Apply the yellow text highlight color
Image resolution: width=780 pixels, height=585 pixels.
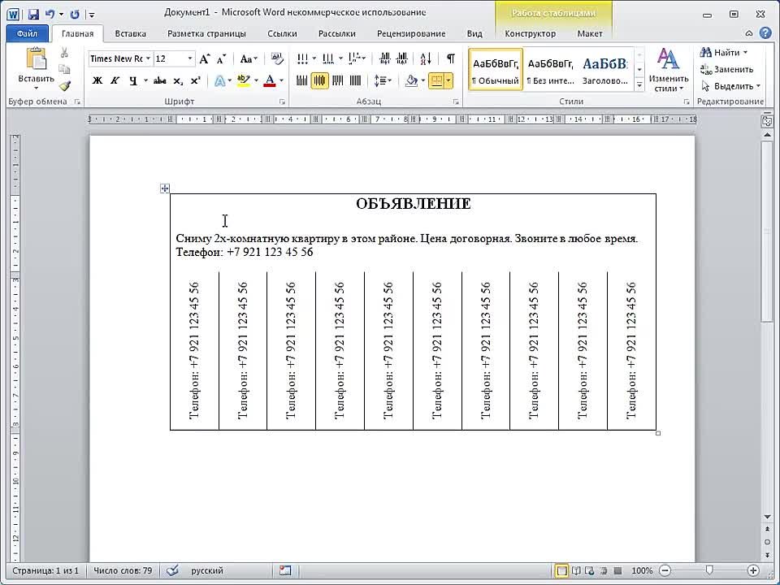(243, 80)
